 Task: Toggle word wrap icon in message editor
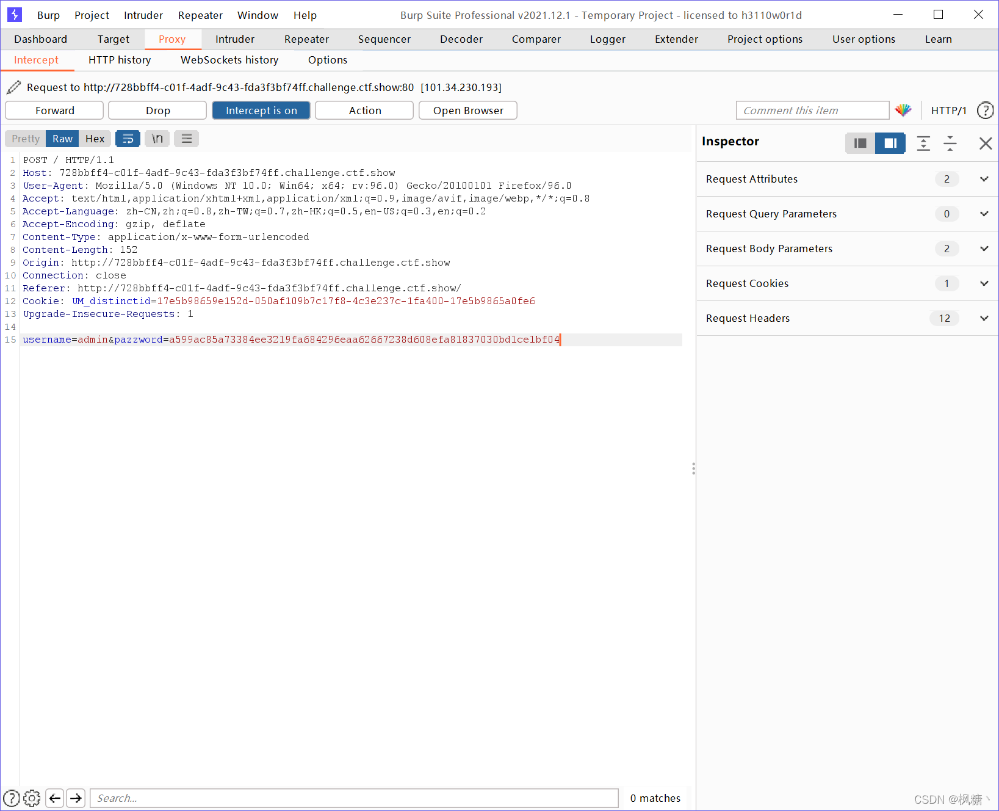tap(128, 139)
